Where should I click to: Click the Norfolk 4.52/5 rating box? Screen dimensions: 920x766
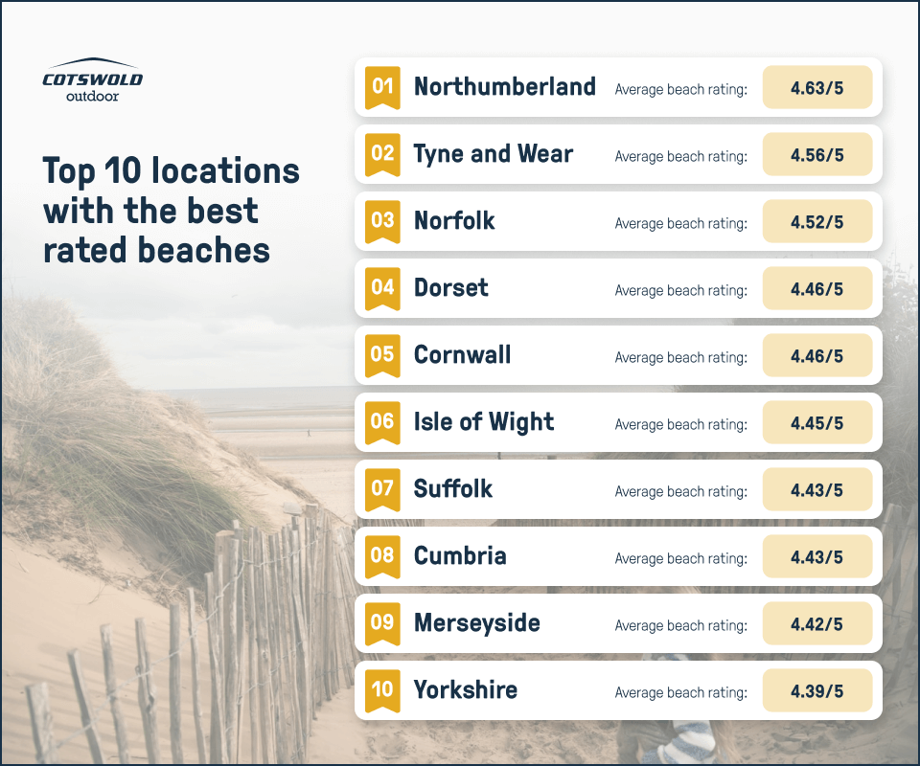tap(817, 221)
